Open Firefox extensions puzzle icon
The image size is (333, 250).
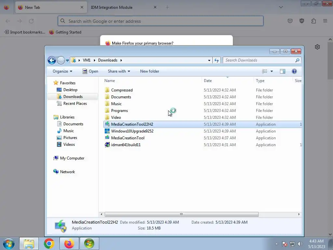pyautogui.click(x=313, y=21)
